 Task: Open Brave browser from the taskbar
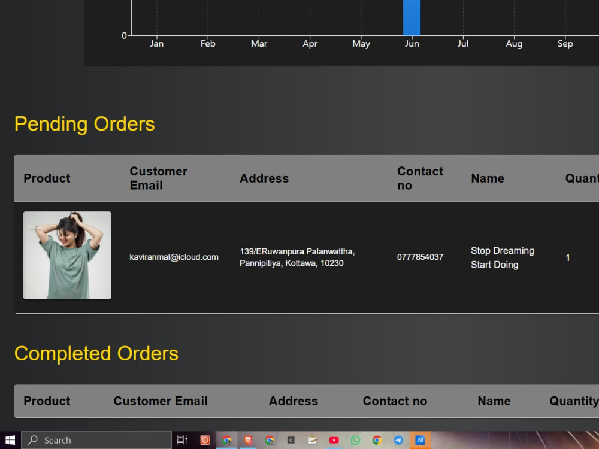click(249, 440)
